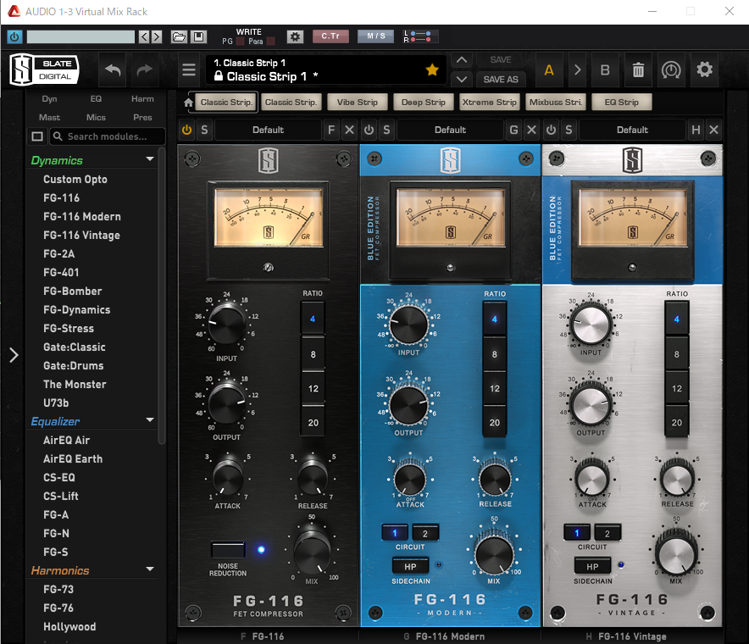Enable HP sidechain on FG-116 Vintage
Screen dimensions: 749x644
click(x=592, y=567)
